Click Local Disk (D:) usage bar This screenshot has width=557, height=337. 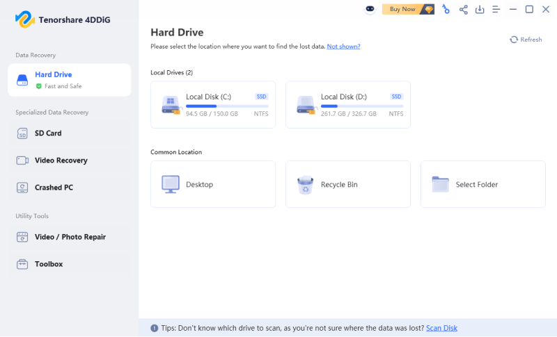point(362,106)
